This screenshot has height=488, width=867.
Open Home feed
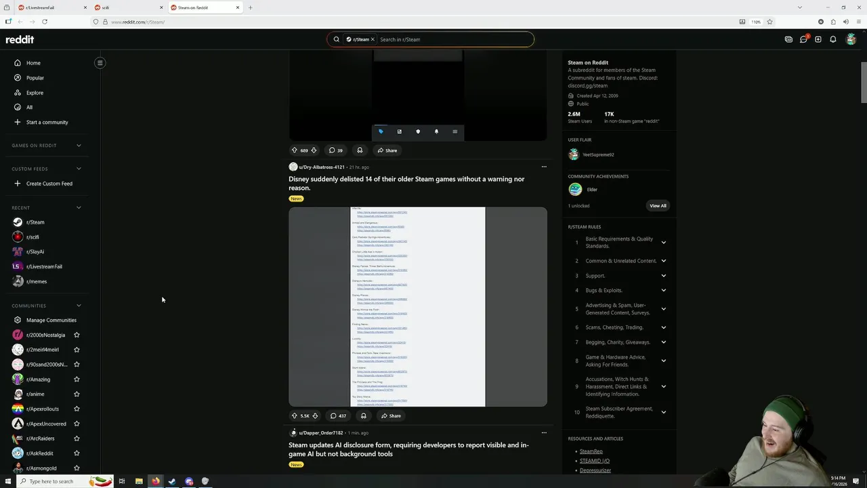(x=33, y=63)
